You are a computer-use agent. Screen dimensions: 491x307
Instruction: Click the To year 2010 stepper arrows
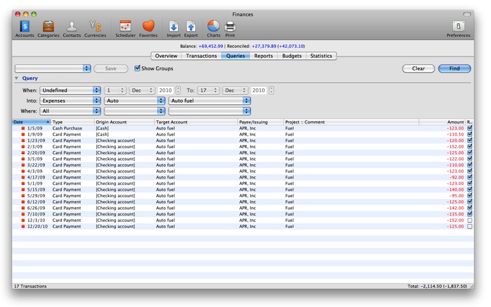tap(271, 90)
